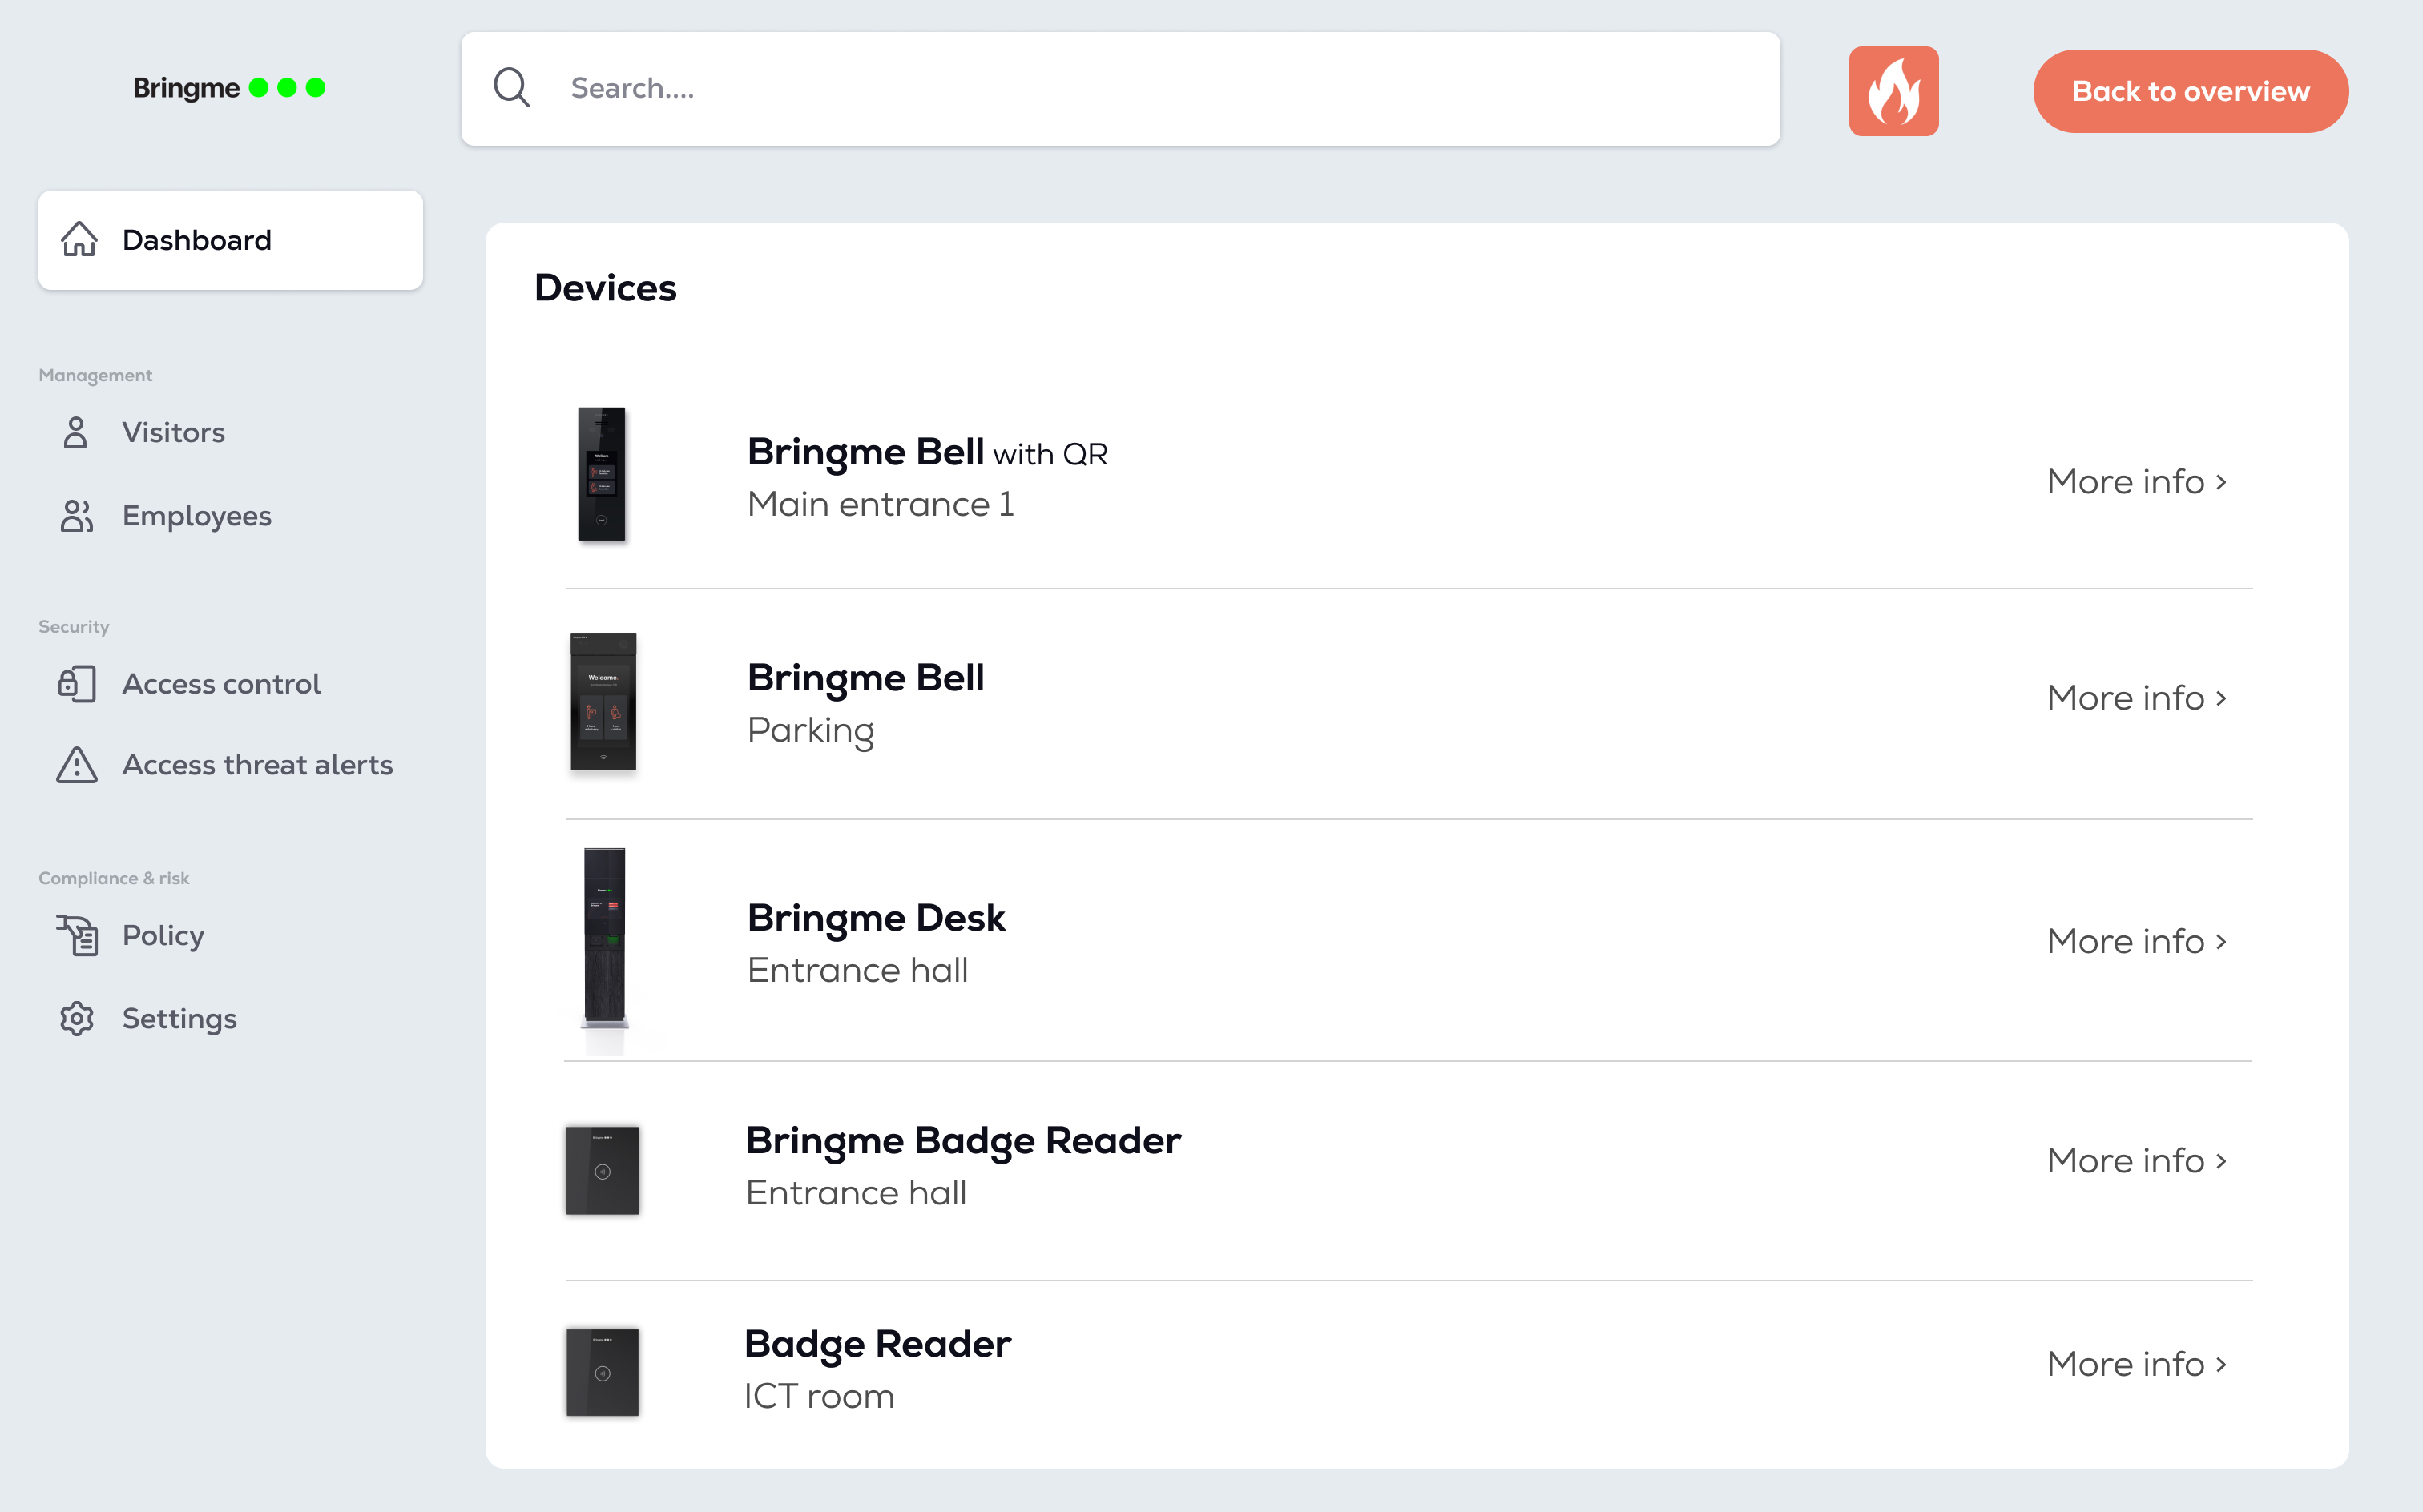Click the Back to overview button

point(2190,91)
